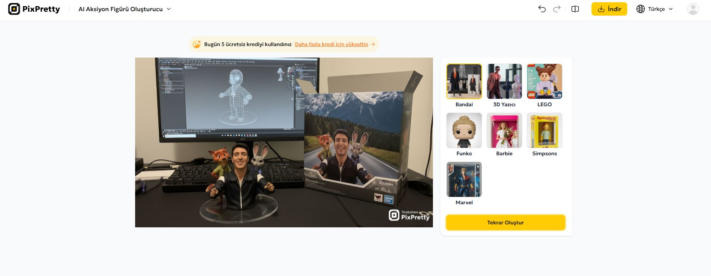
Task: Choose the 3D Yazıcı style
Action: [504, 81]
